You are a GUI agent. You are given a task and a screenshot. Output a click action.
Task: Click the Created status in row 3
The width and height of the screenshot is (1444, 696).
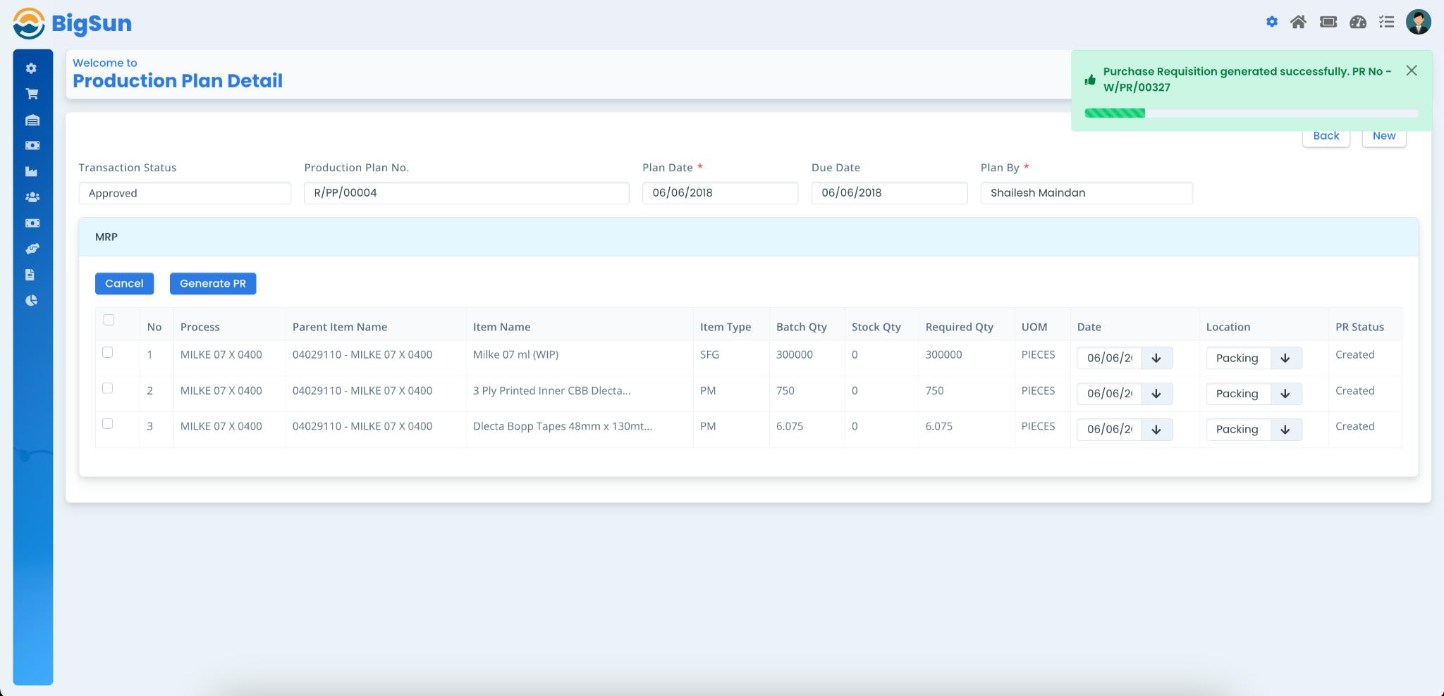point(1354,426)
